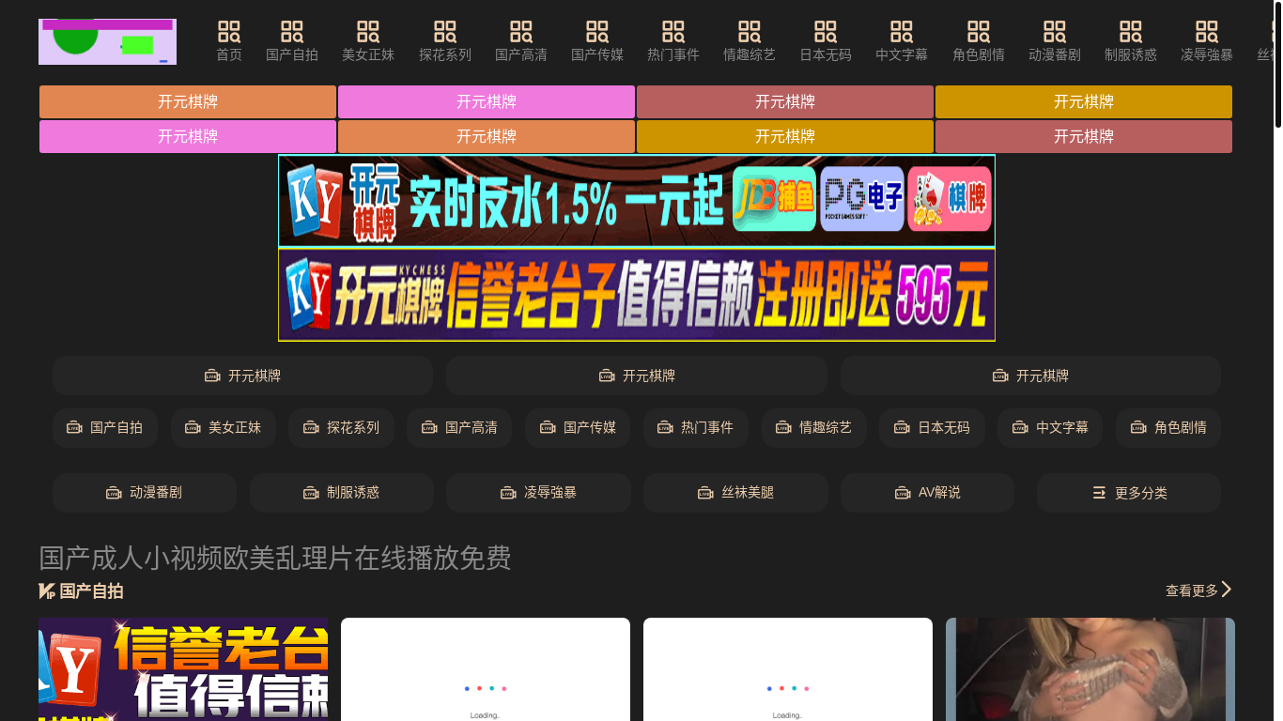Image resolution: width=1283 pixels, height=721 pixels.
Task: Click the second-row pink 开元棋牌 ad button
Action: pyautogui.click(x=188, y=136)
